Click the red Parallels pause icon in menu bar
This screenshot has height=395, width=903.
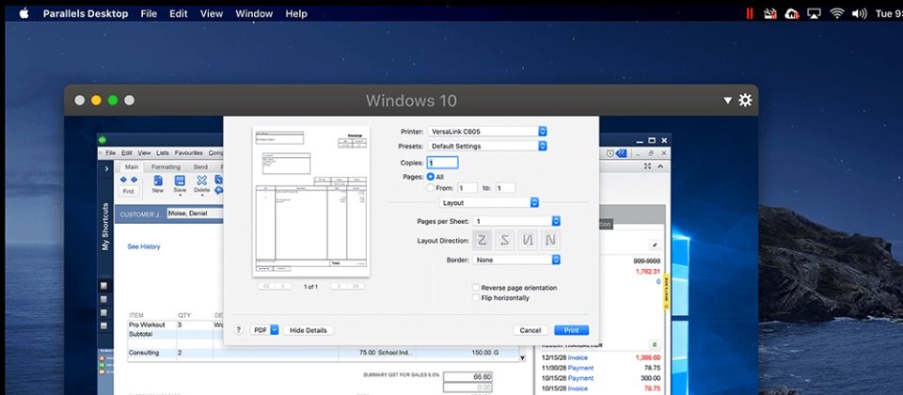pos(750,13)
